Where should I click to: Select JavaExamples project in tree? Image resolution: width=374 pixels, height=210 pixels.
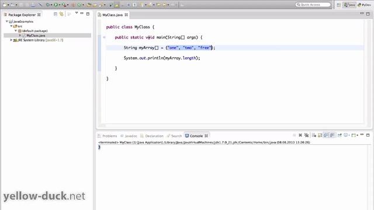(x=23, y=22)
